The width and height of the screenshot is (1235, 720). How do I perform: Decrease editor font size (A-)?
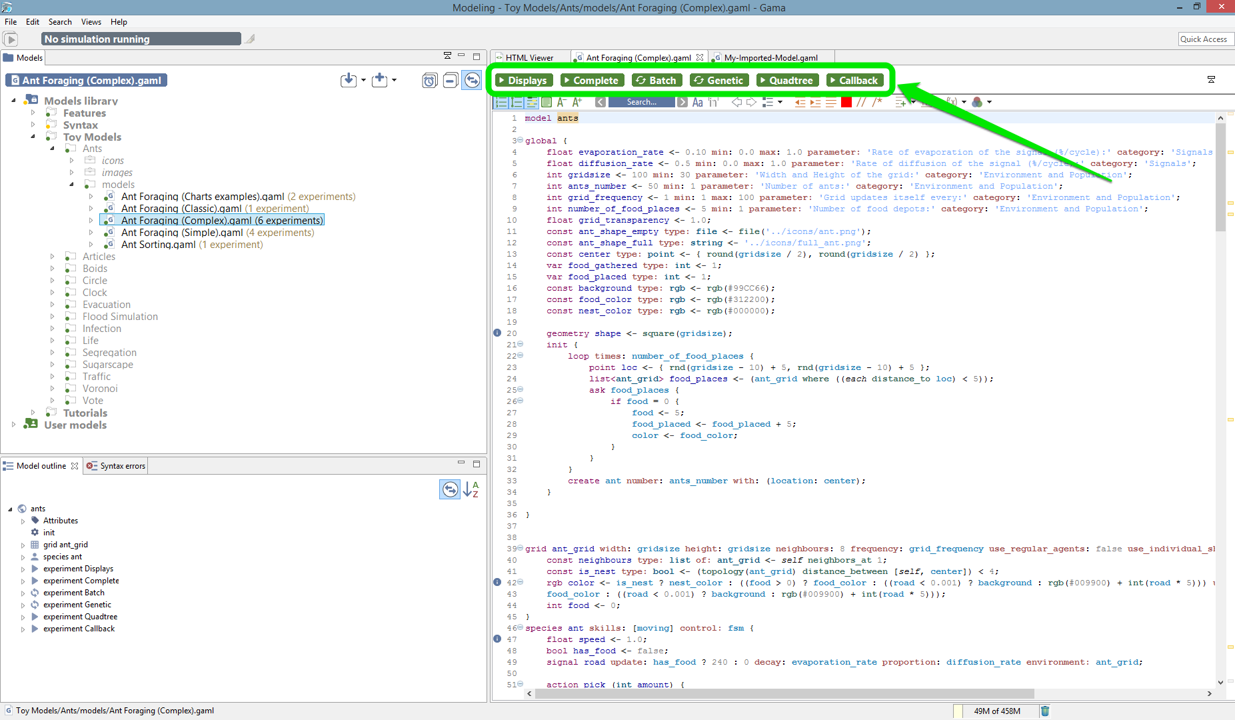coord(561,102)
